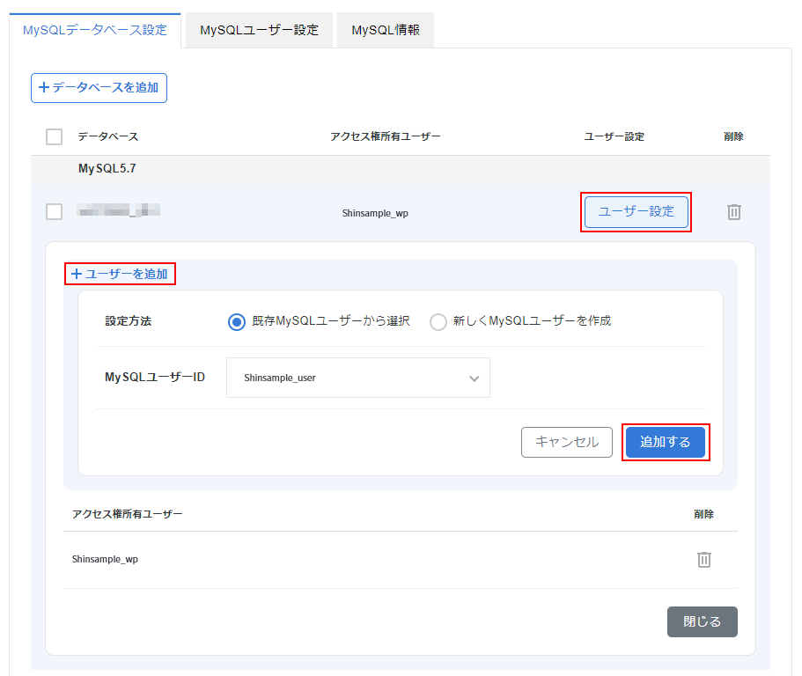The image size is (802, 676).
Task: Click the MySQL5.7 group header row
Action: tap(107, 167)
